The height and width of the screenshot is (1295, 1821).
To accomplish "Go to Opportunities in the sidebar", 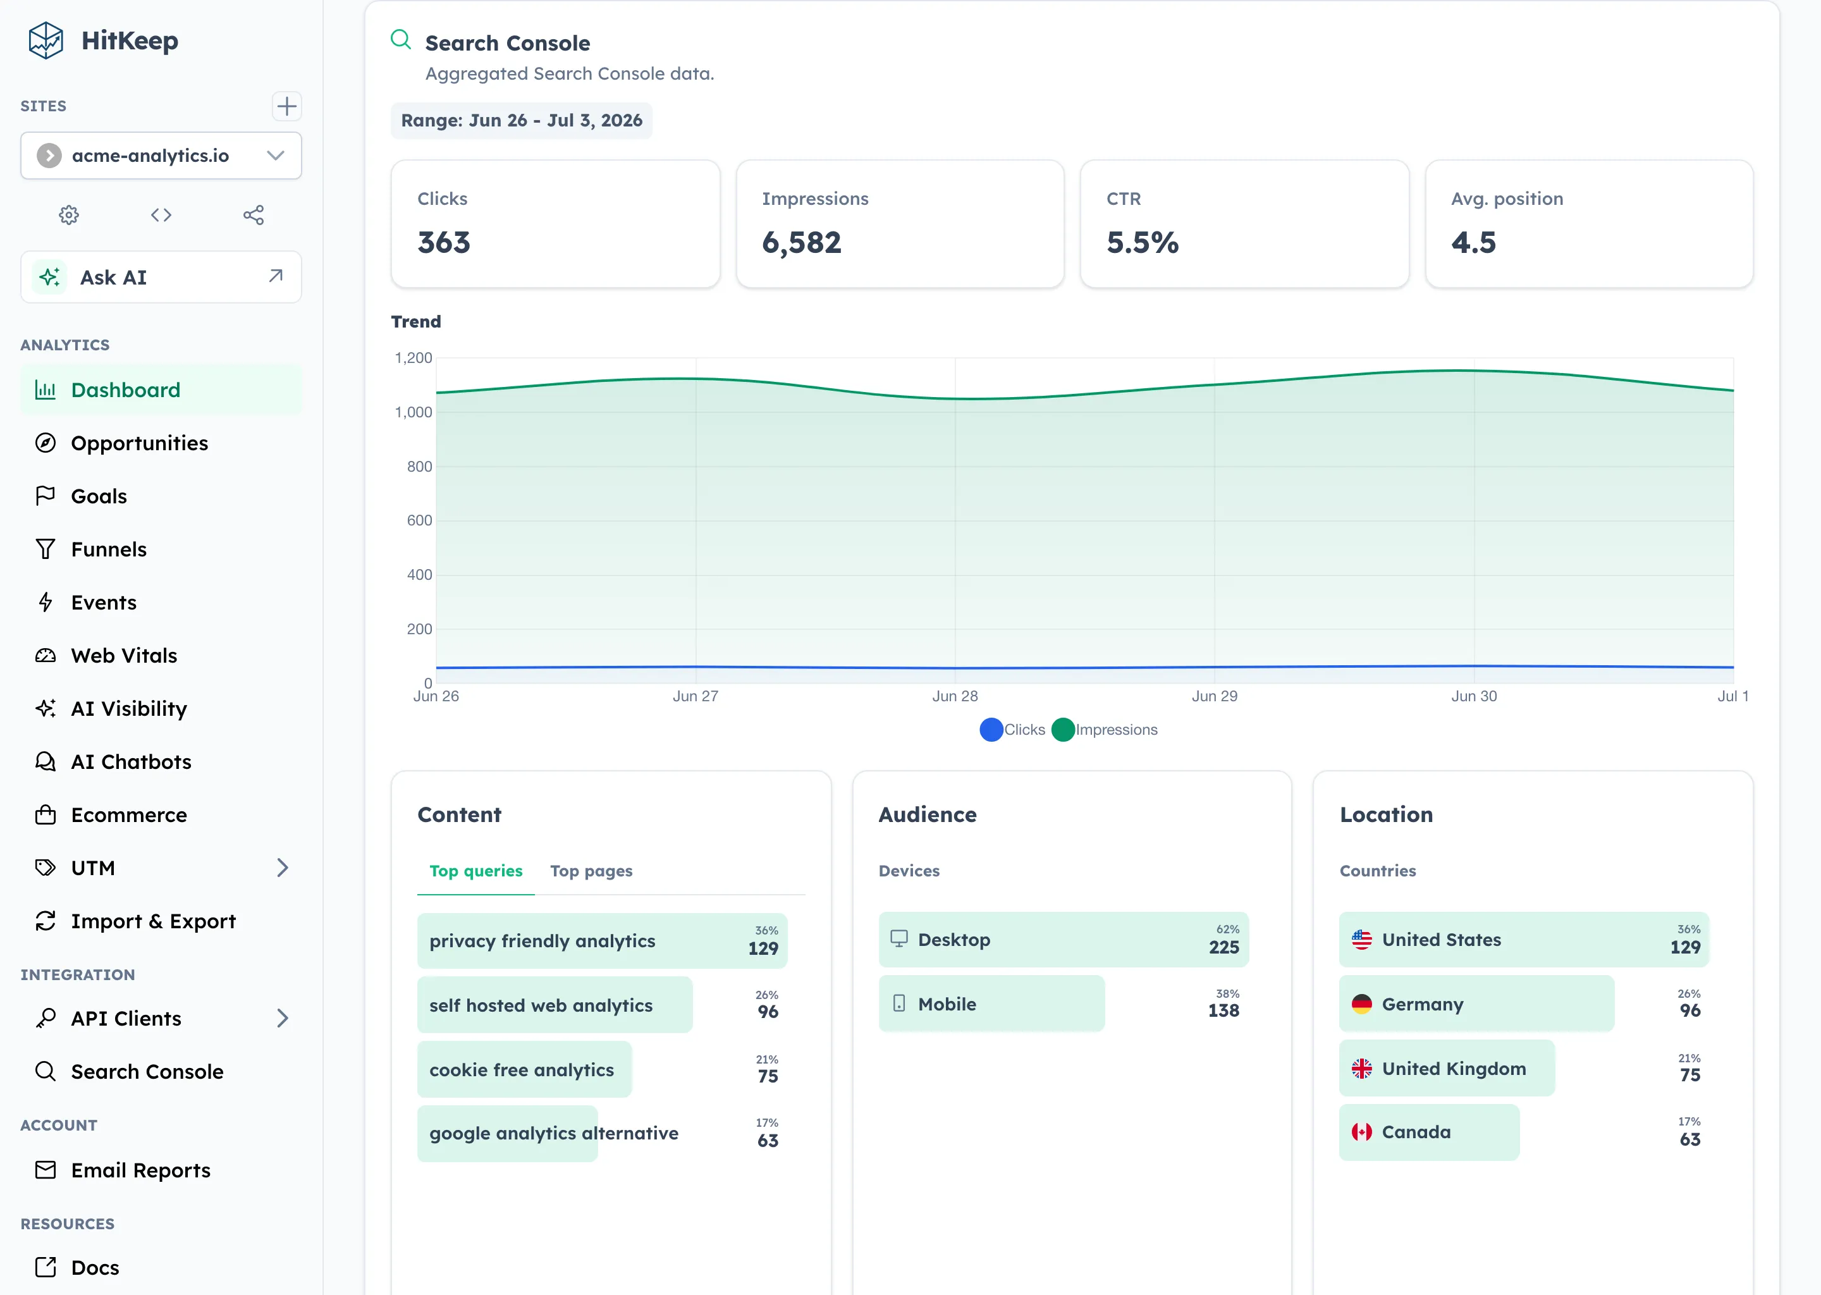I will pyautogui.click(x=161, y=443).
